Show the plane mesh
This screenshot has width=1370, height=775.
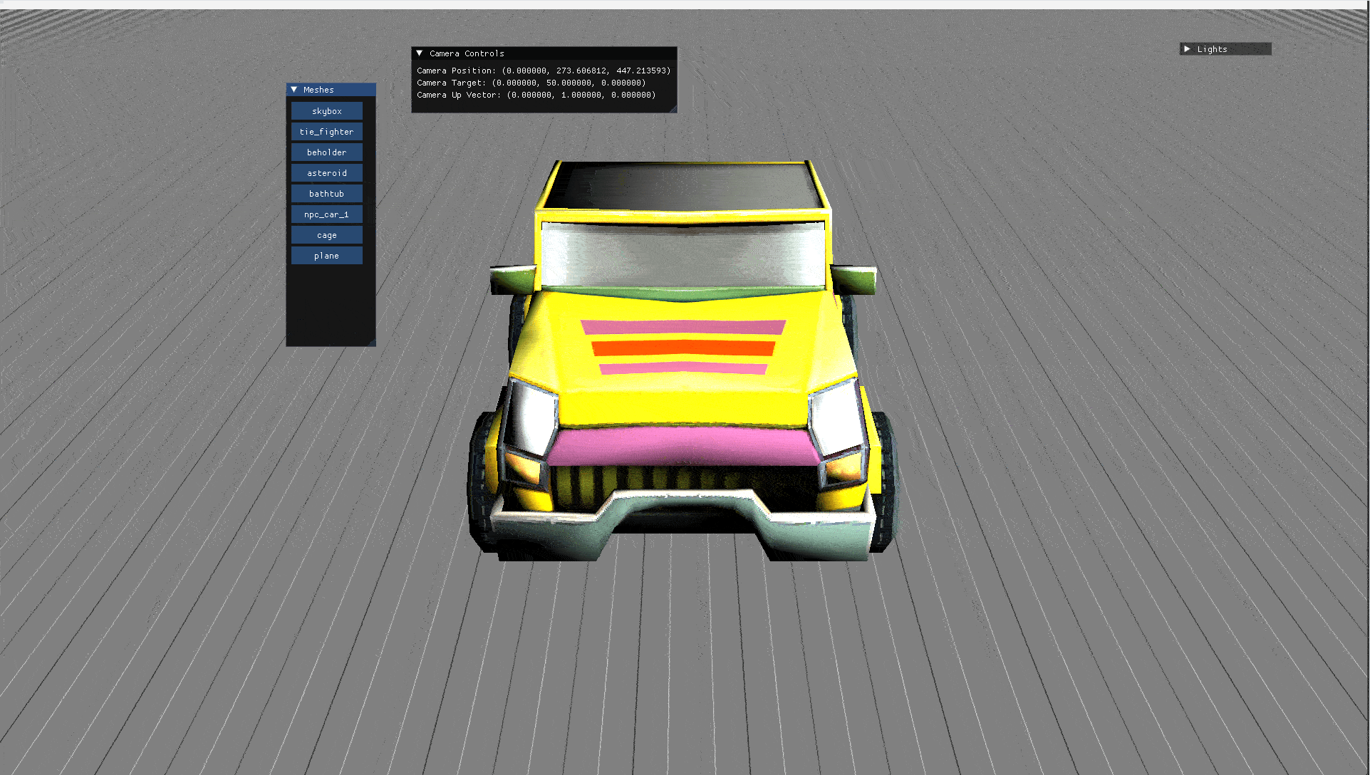(x=326, y=256)
